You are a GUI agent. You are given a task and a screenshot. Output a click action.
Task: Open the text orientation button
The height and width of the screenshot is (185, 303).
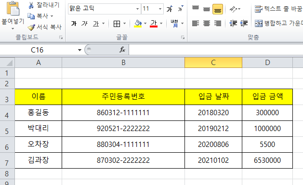[235, 9]
